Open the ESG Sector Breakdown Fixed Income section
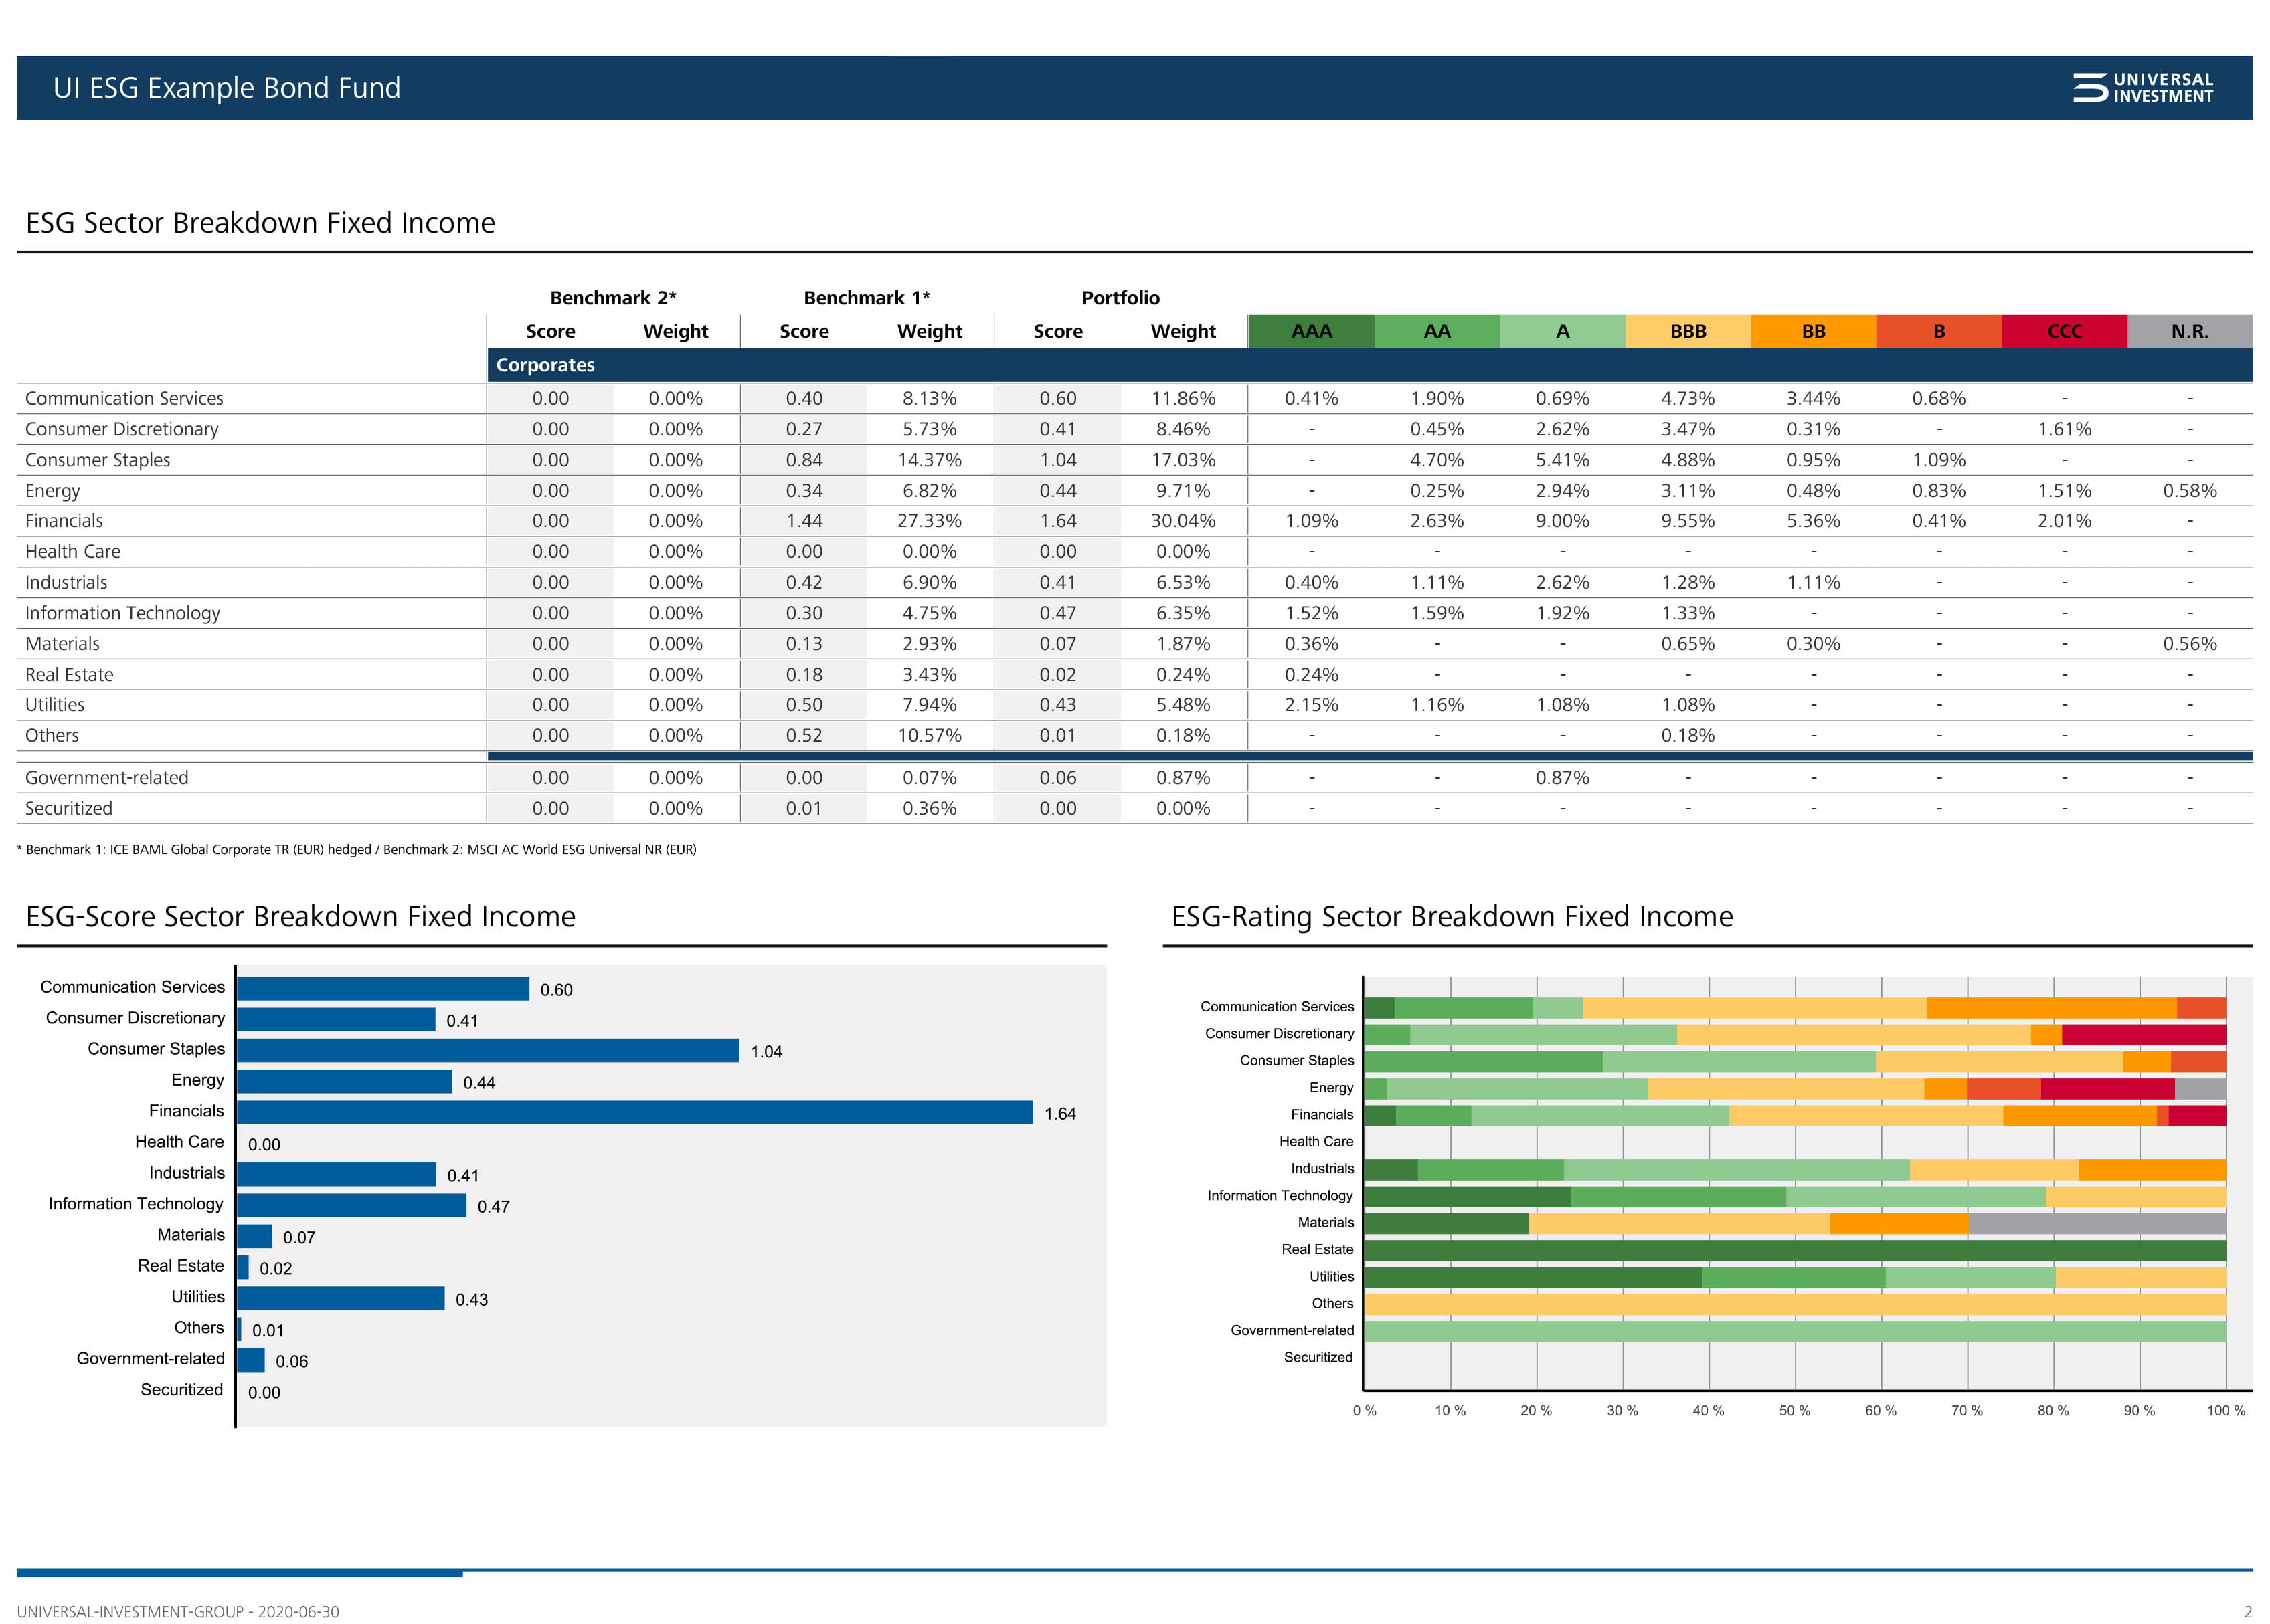 pyautogui.click(x=260, y=223)
